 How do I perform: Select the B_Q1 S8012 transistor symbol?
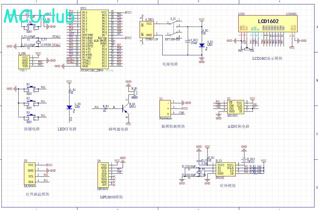pyautogui.click(x=125, y=109)
